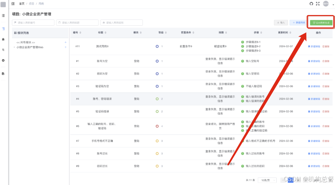Click the green level 2 circle for 验证码错误

(157, 111)
